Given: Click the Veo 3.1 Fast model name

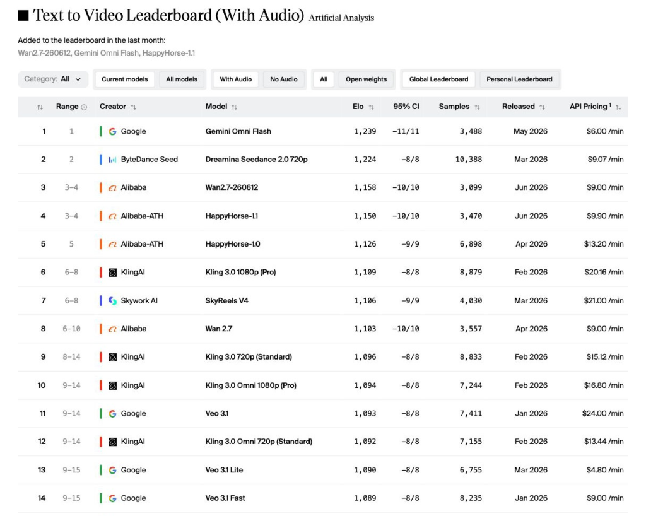Looking at the screenshot, I should (x=225, y=498).
